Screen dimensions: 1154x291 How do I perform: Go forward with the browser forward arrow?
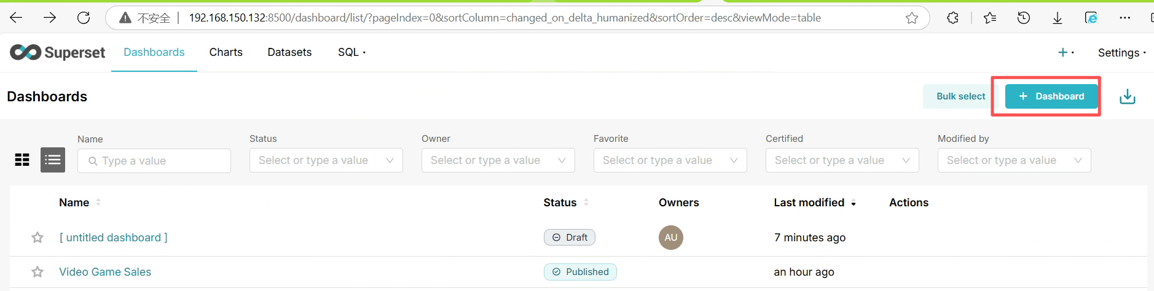pos(50,18)
